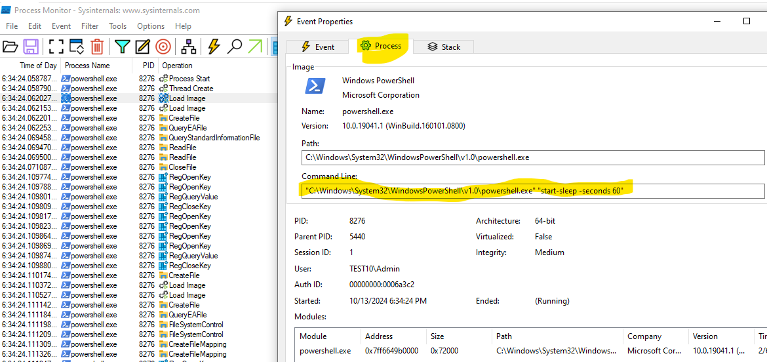Click the Ended value (Running)
Image resolution: width=767 pixels, height=362 pixels.
pos(552,300)
